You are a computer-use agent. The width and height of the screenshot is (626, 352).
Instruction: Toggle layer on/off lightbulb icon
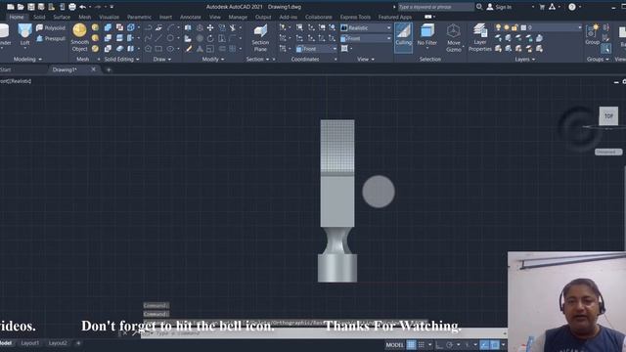[498, 27]
